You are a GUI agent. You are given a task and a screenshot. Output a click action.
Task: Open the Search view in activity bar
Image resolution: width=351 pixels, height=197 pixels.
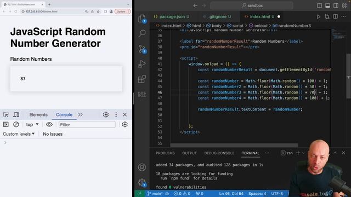pos(142,33)
